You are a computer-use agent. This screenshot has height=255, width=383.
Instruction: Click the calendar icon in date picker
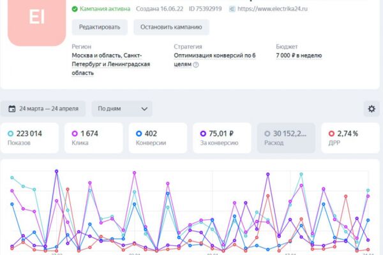point(12,108)
